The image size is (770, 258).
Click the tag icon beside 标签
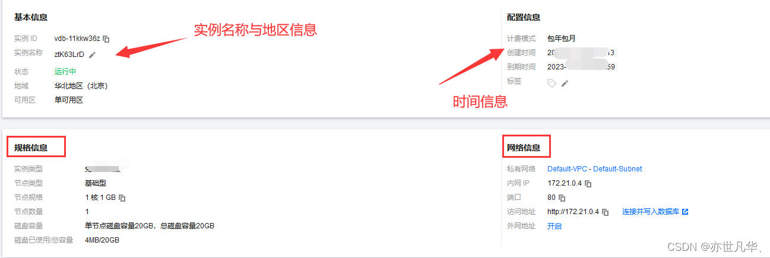pyautogui.click(x=552, y=83)
